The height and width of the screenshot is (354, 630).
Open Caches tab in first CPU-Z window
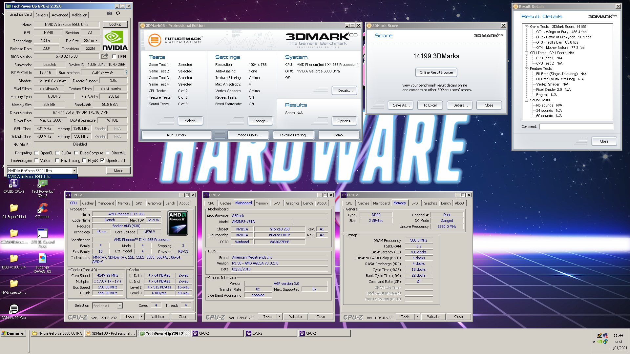[88, 203]
